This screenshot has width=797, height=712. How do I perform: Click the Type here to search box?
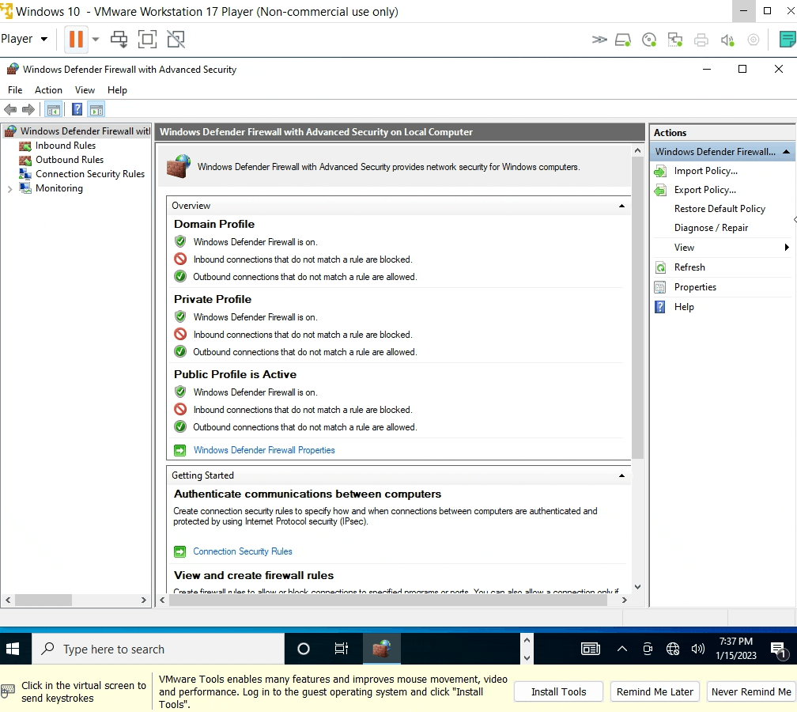[158, 649]
